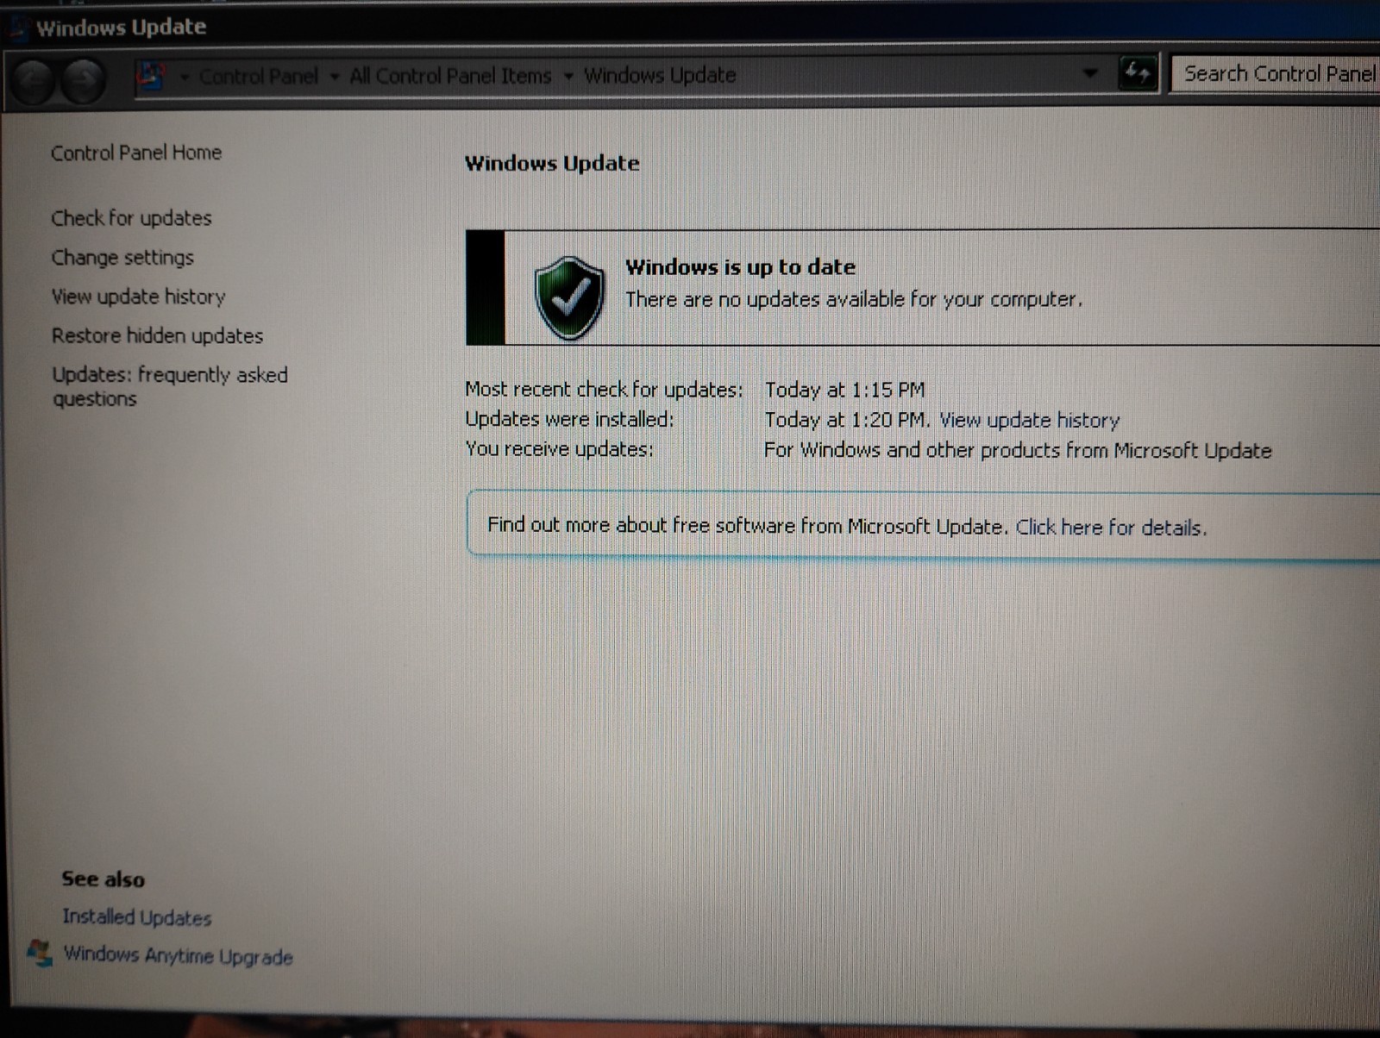This screenshot has height=1038, width=1380.
Task: Click the 'Today at 1:15 PM' text
Action: (844, 390)
